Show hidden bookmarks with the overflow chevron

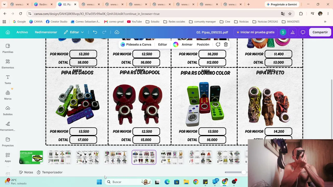click(x=325, y=22)
